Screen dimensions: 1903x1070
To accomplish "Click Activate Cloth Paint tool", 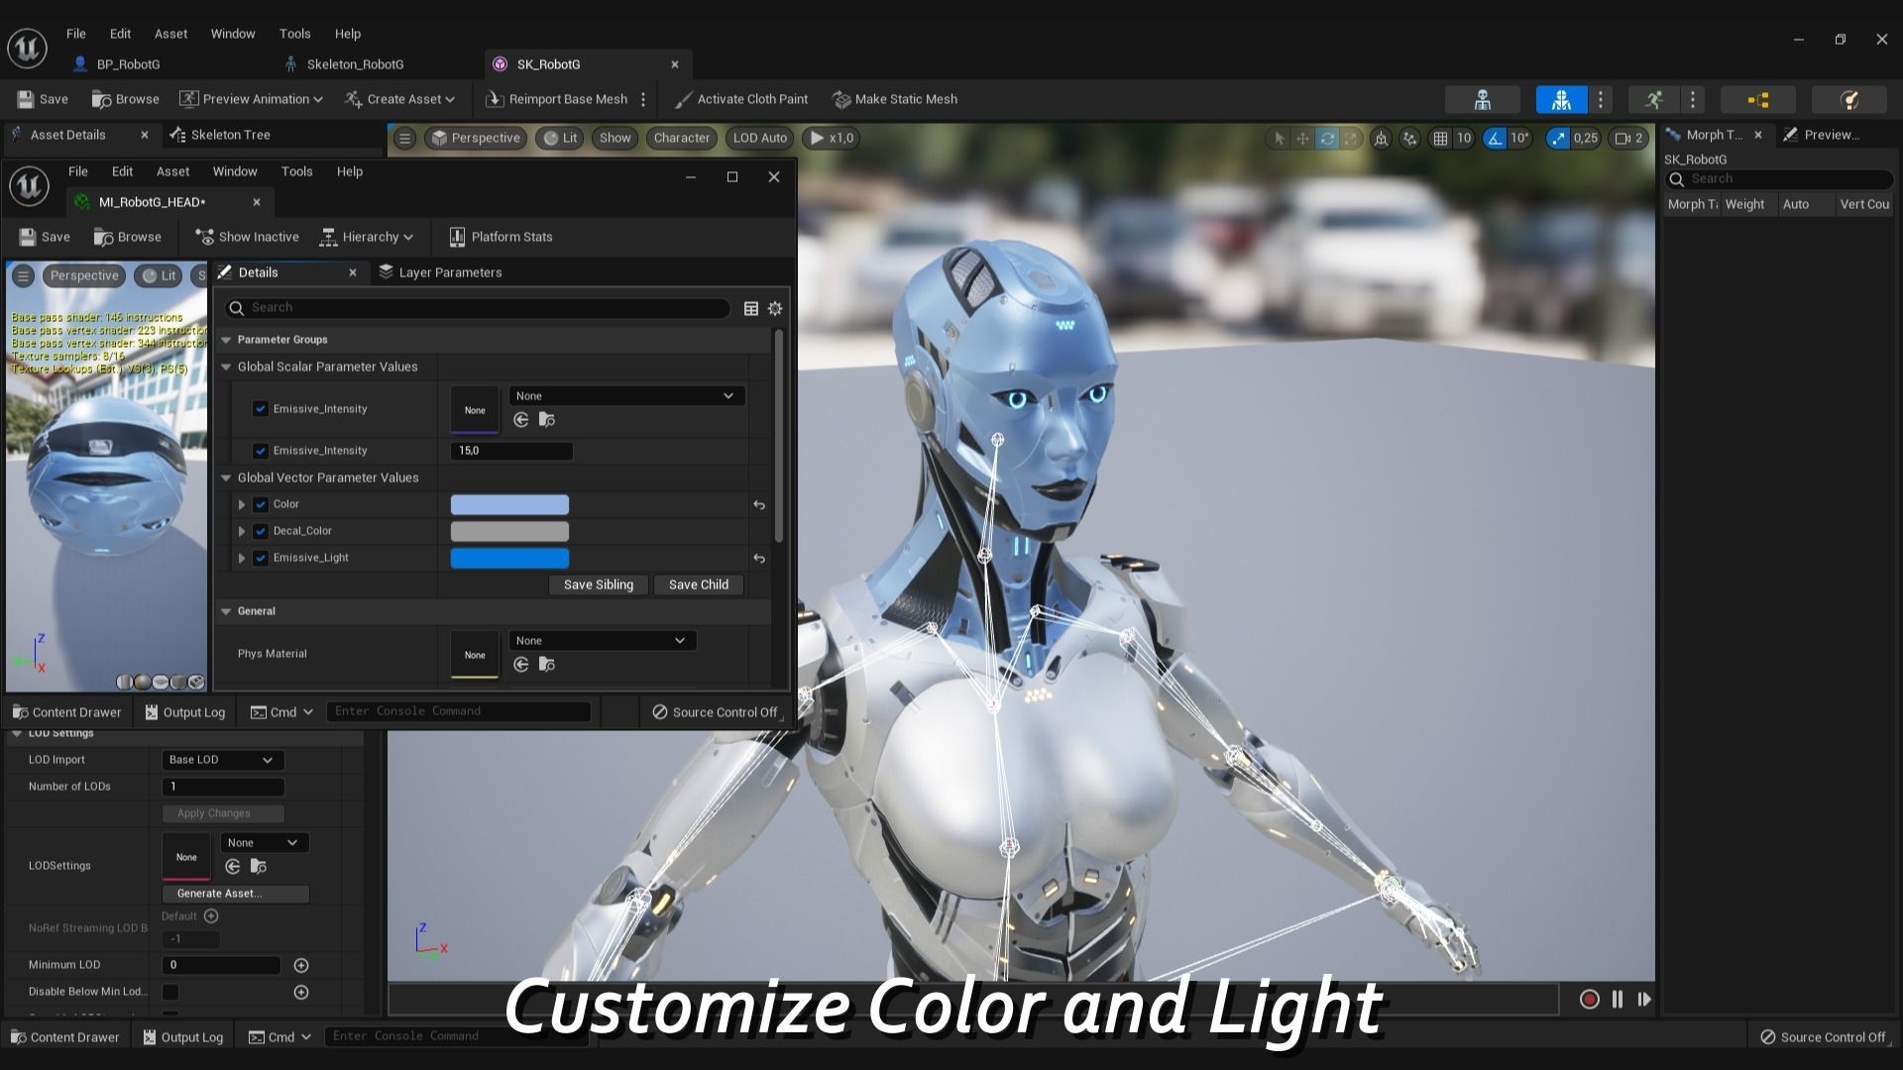I will click(x=740, y=99).
